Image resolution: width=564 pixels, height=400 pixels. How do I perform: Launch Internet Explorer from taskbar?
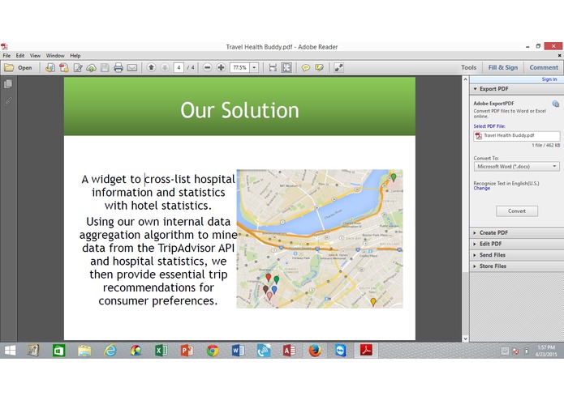pyautogui.click(x=110, y=350)
